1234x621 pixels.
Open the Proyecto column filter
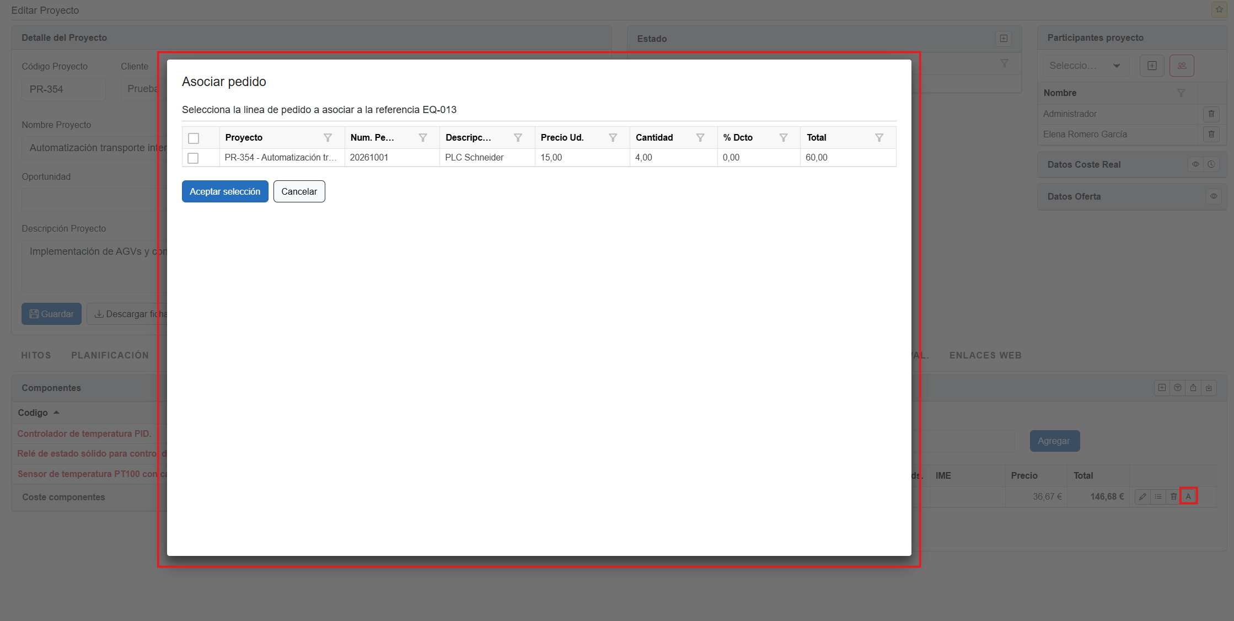click(328, 138)
